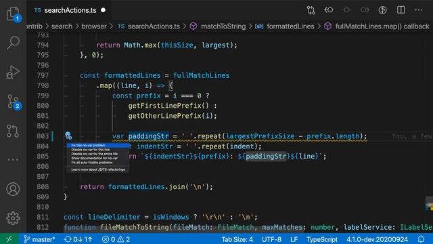Viewport: 433px width, 244px height.
Task: Click the formattedLines identifier on line 797
Action: (x=133, y=75)
